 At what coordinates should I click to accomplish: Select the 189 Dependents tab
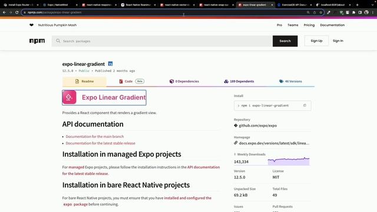pyautogui.click(x=239, y=81)
